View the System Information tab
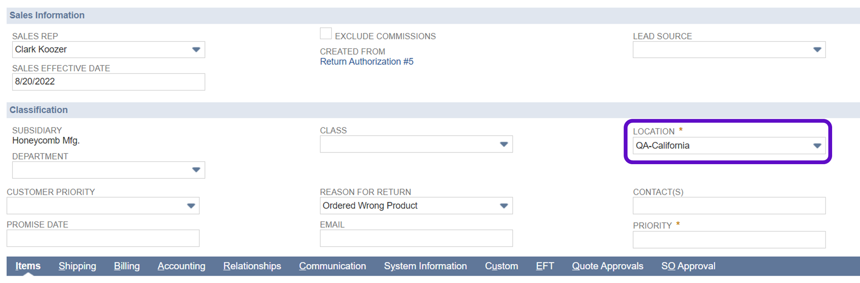Screen dimensions: 860x283 tap(425, 266)
